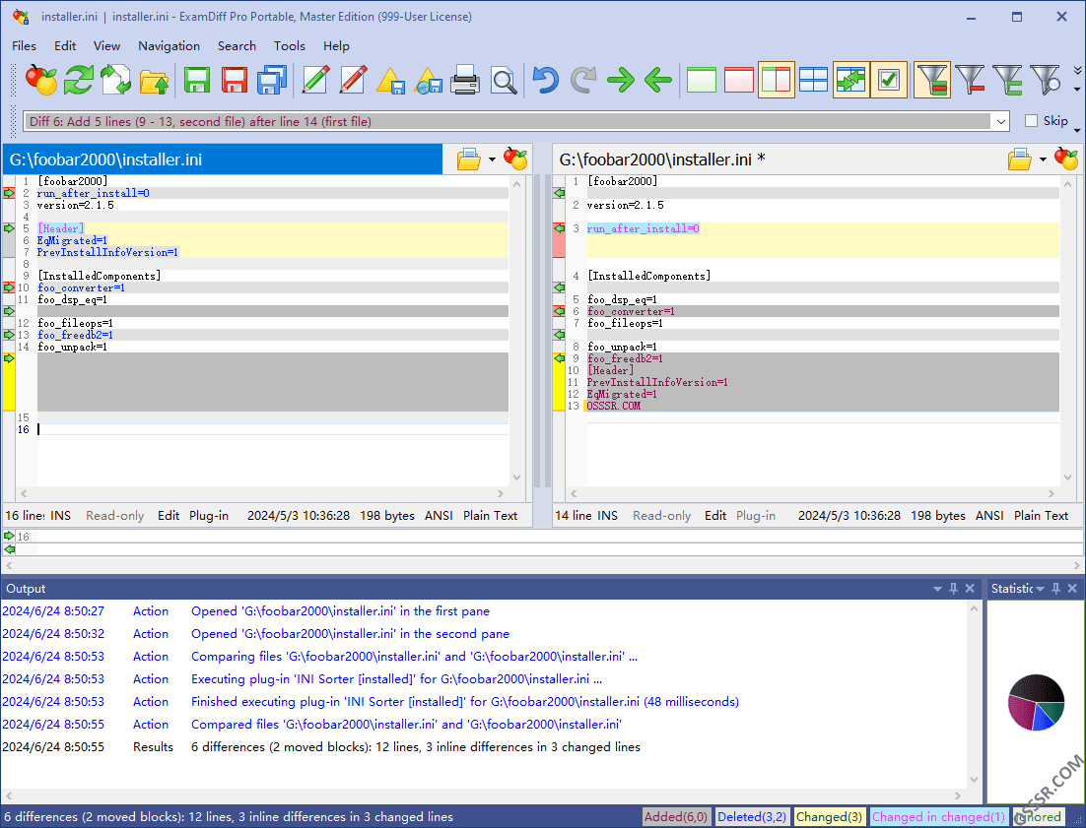This screenshot has width=1086, height=828.
Task: Toggle the third funnel filter with green lines
Action: [x=1007, y=81]
